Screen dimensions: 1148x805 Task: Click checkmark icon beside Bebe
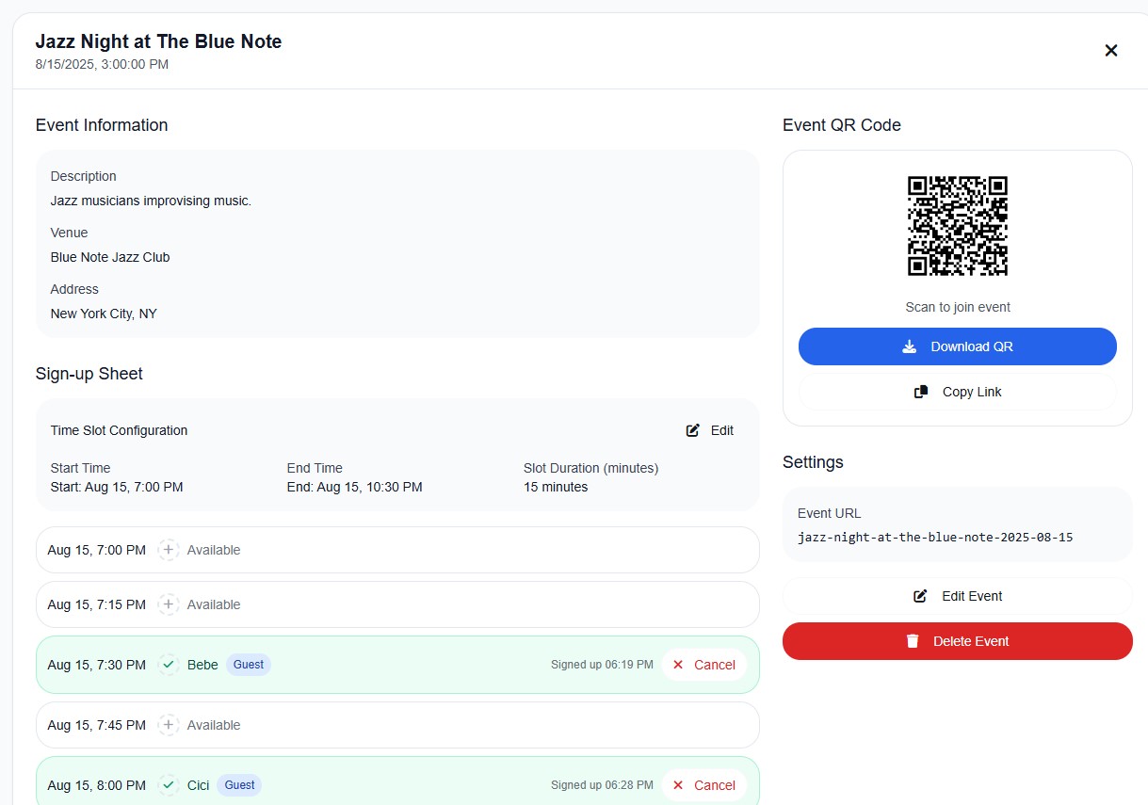coord(169,665)
